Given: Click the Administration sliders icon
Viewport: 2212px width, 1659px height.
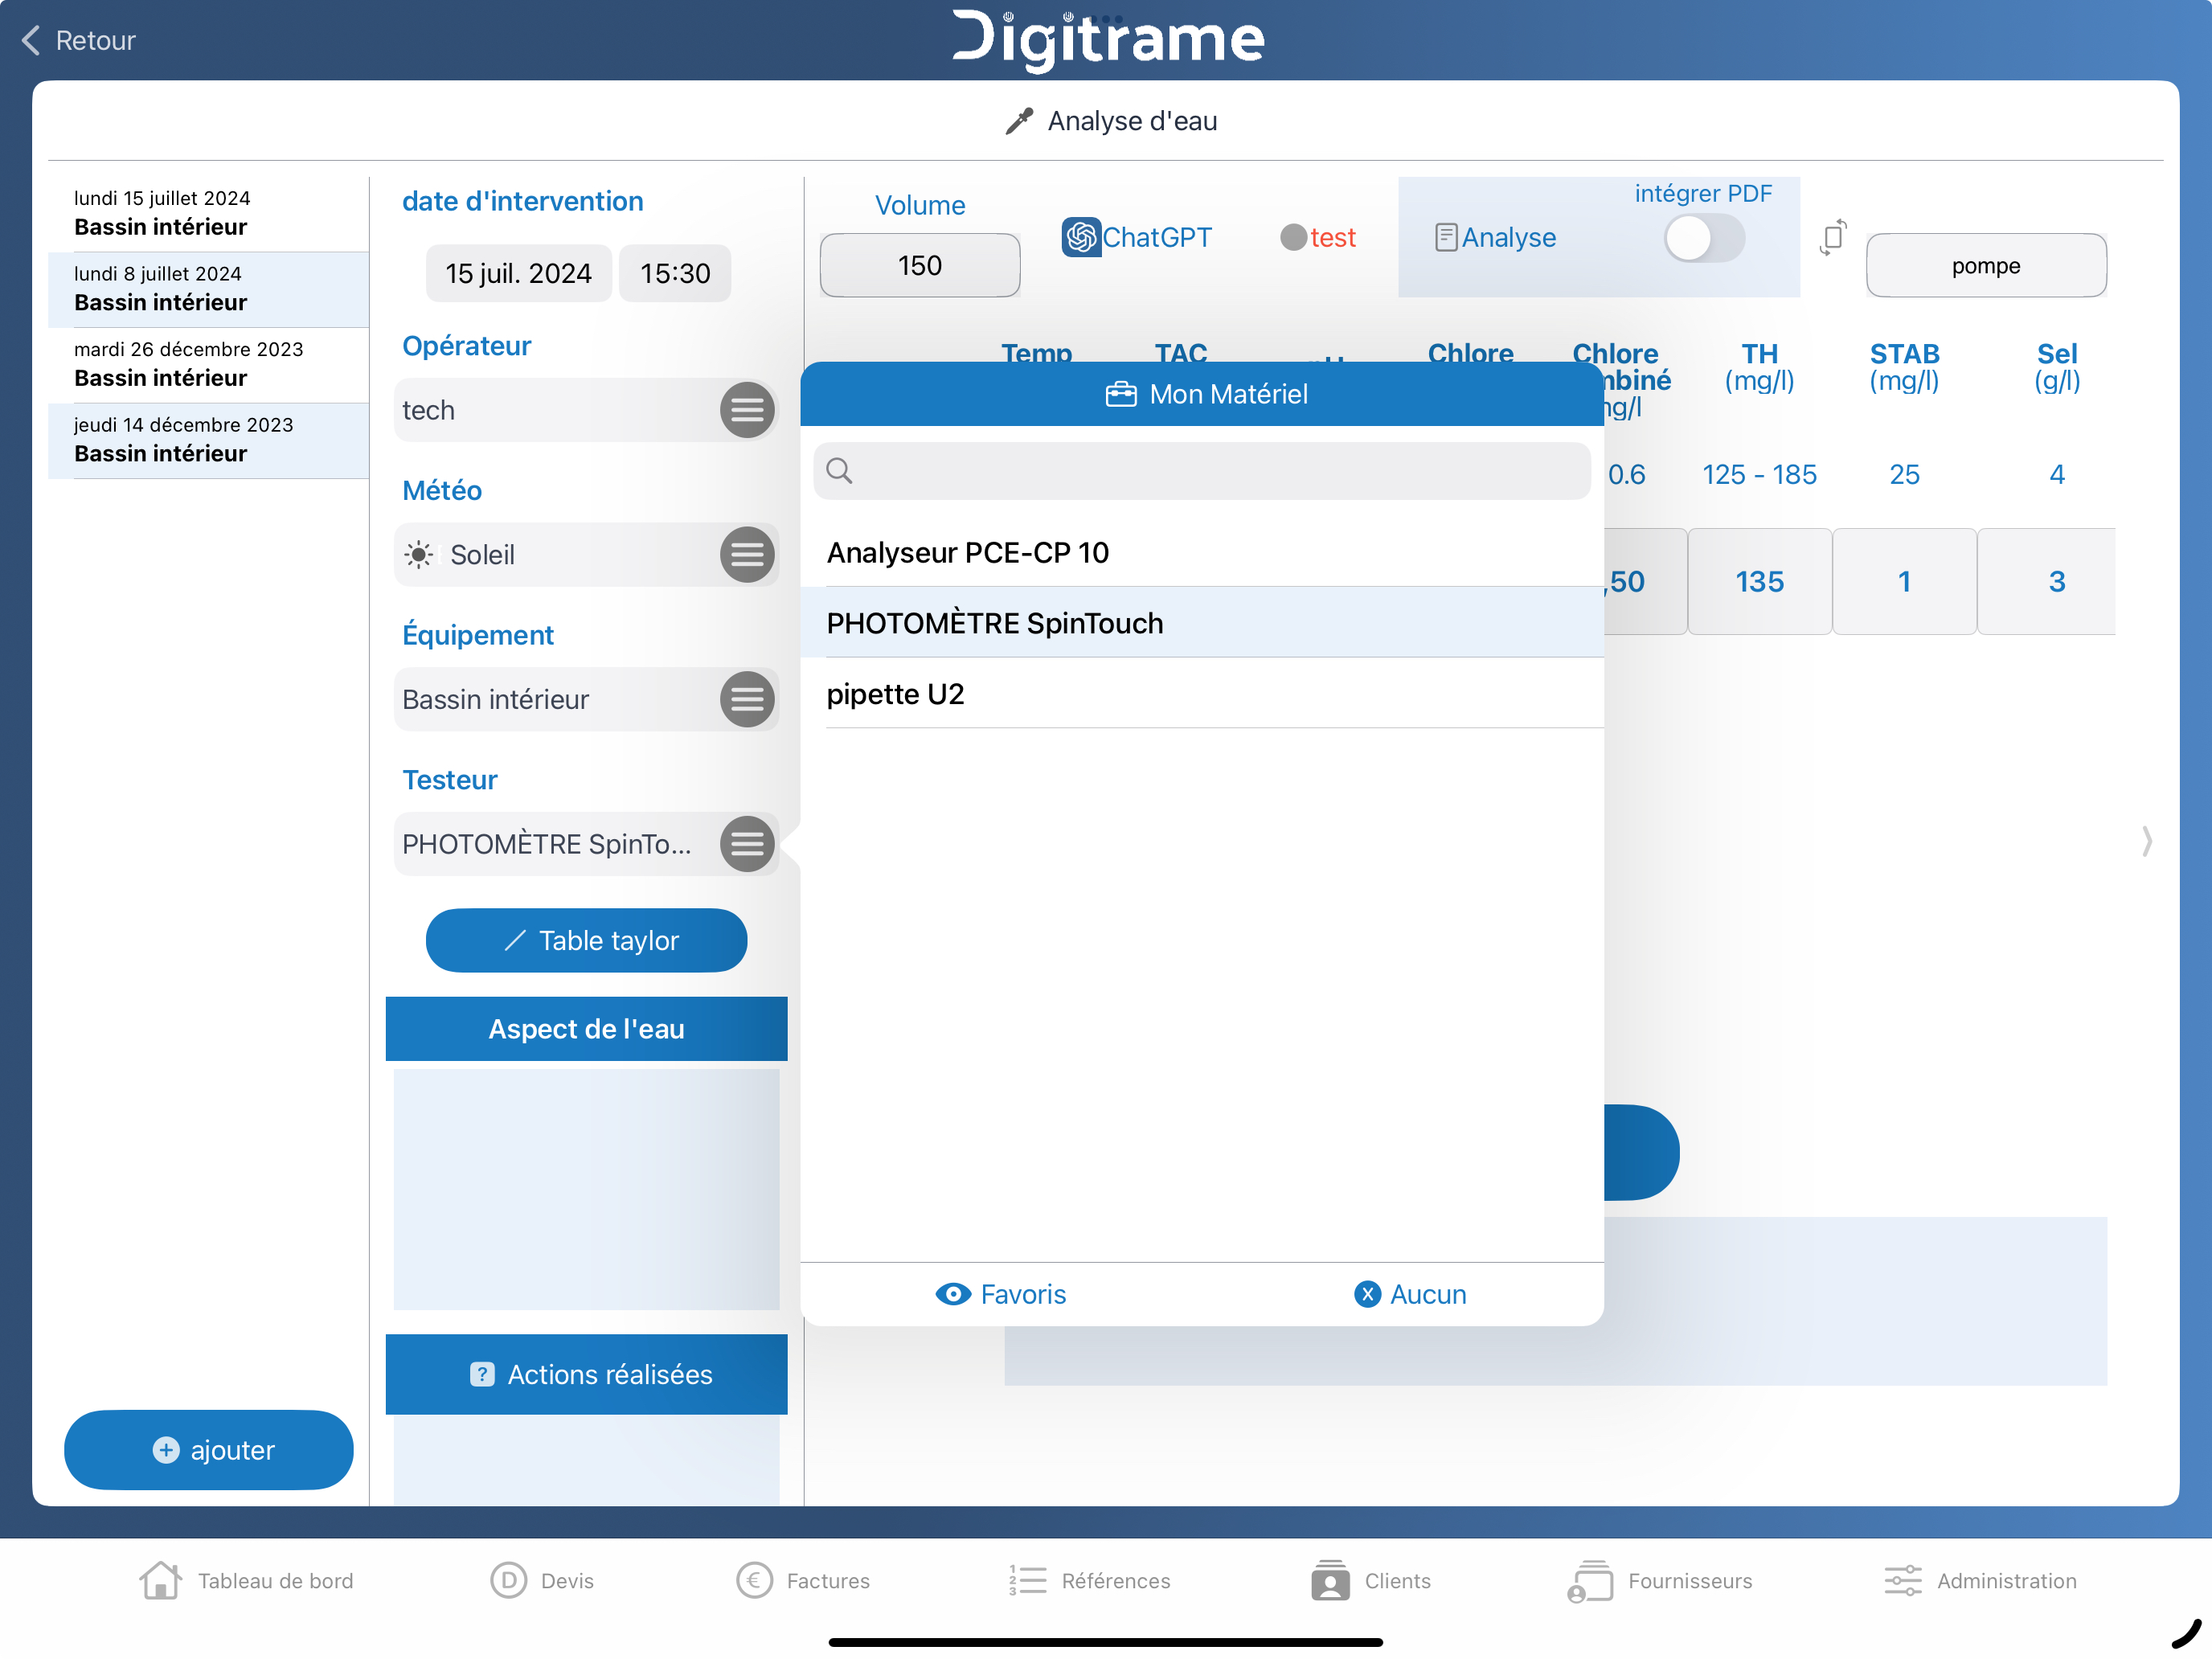Looking at the screenshot, I should 1902,1580.
